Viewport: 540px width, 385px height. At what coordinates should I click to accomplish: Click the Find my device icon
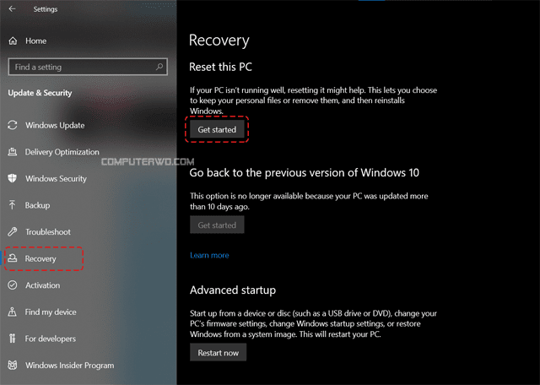pyautogui.click(x=13, y=312)
